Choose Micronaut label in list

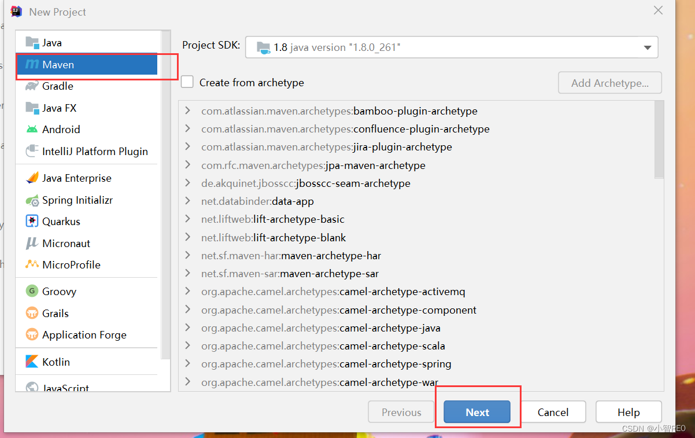66,244
